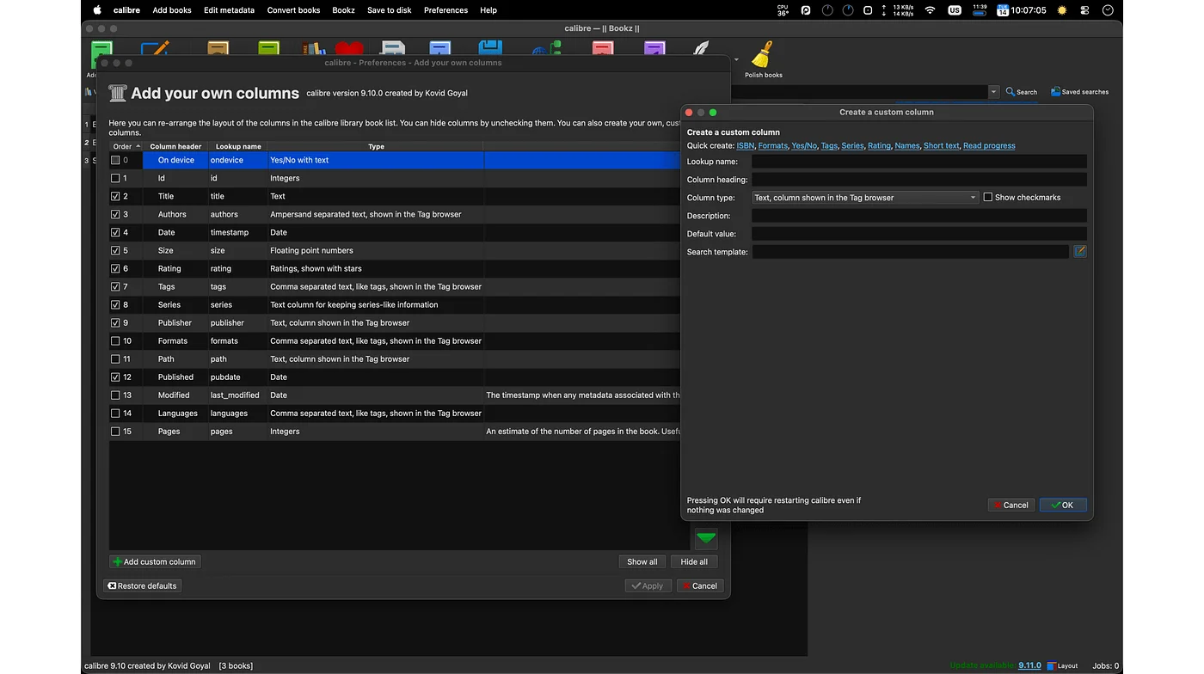Click the ISBN quick create link
The height and width of the screenshot is (674, 1204).
pos(745,145)
